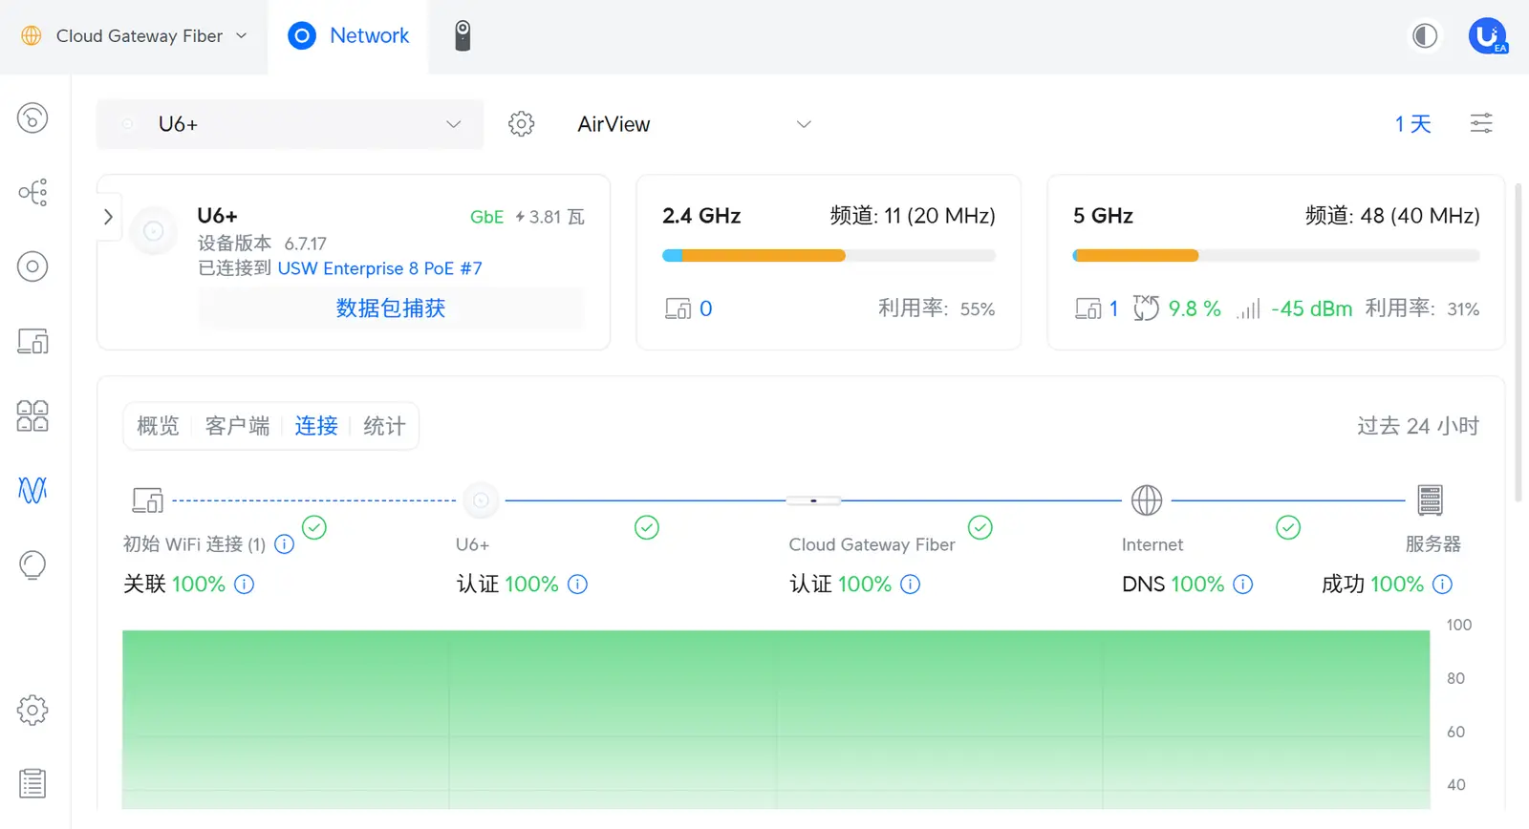Open the Dashboard icon in sidebar
1529x829 pixels.
pos(32,118)
